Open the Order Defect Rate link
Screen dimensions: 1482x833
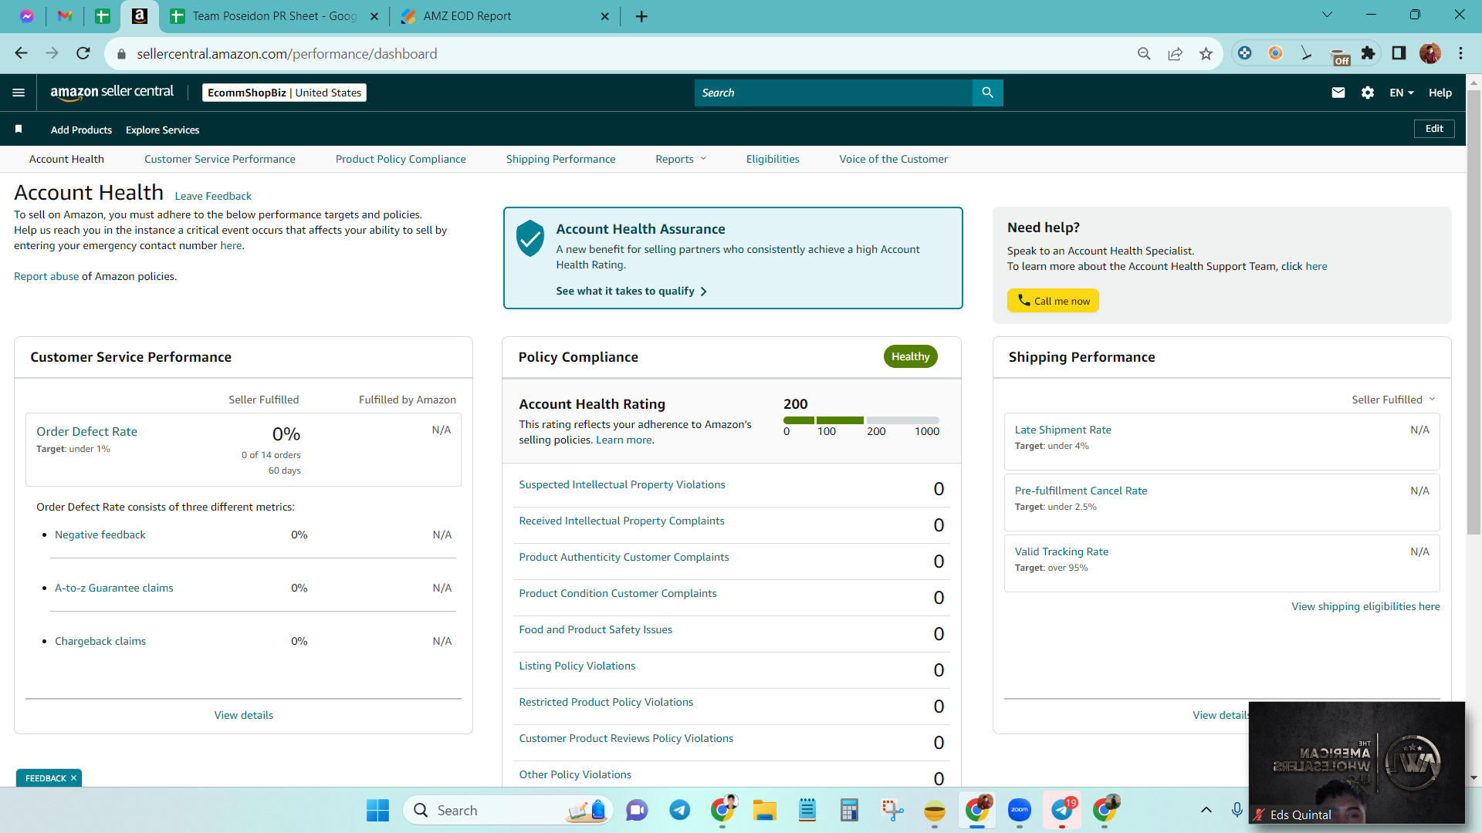click(x=86, y=432)
